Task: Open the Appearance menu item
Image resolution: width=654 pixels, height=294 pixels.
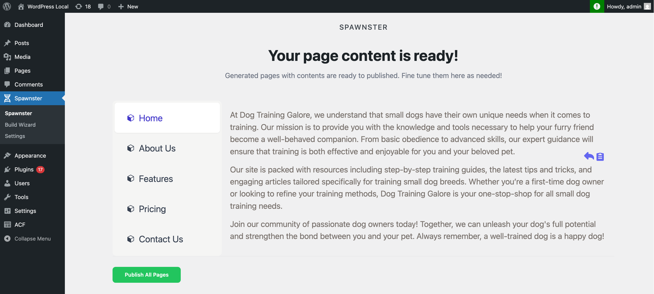Action: point(30,156)
